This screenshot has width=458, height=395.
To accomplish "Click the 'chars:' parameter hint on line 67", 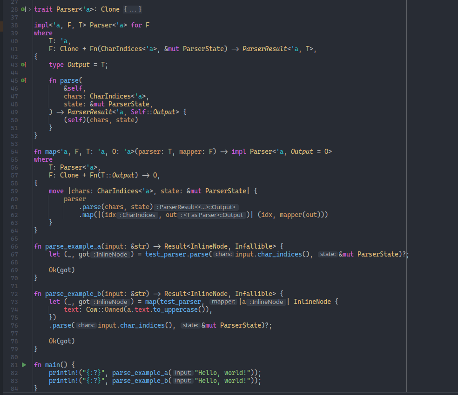I will tap(223, 254).
